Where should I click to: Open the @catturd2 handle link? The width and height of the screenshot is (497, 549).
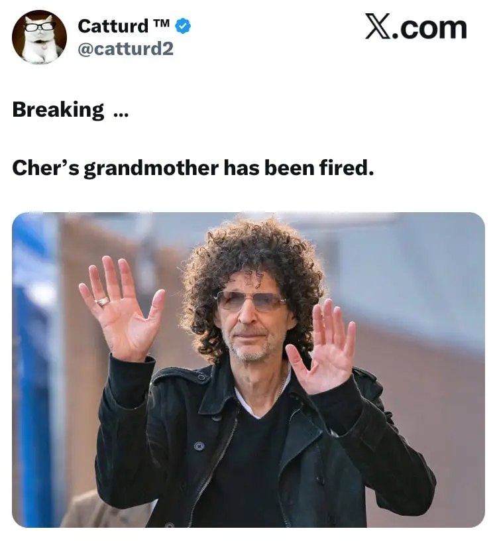pyautogui.click(x=126, y=48)
